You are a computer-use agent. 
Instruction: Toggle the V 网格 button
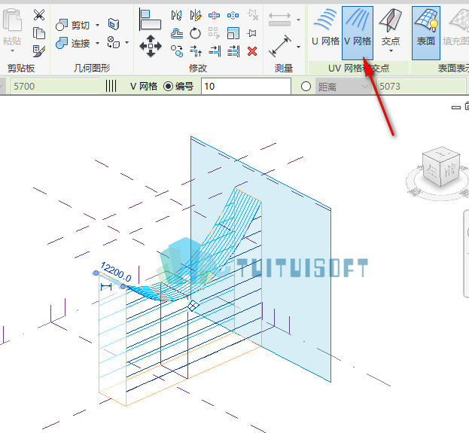[x=358, y=32]
